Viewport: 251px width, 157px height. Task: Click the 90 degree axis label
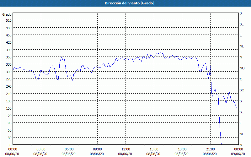click(10, 123)
